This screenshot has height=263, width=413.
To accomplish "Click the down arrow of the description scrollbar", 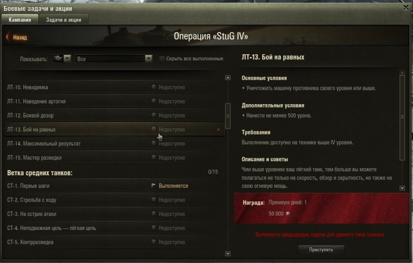I will tap(402, 188).
